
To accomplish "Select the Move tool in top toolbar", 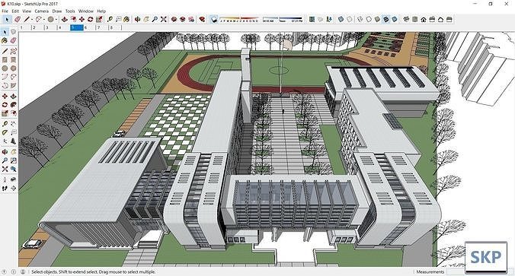I will click(x=82, y=20).
